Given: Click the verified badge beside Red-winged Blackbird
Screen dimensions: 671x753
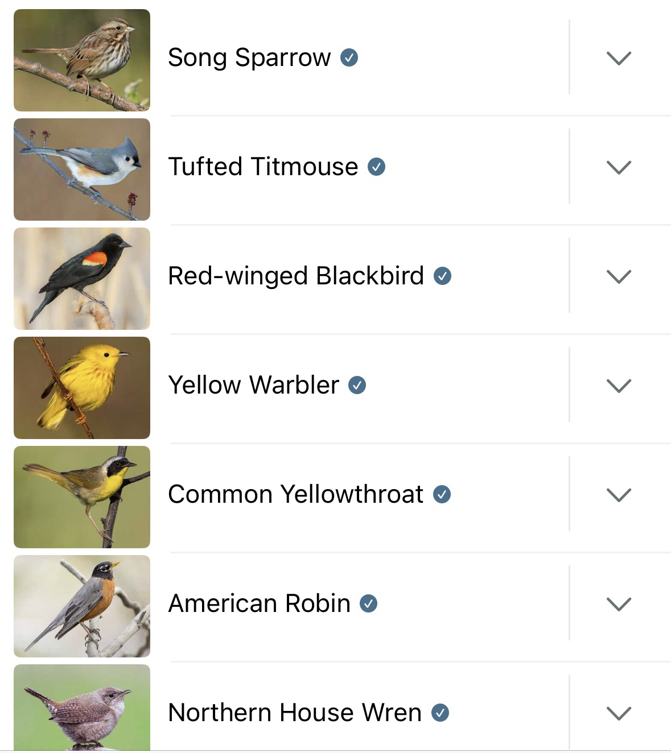Looking at the screenshot, I should click(442, 276).
